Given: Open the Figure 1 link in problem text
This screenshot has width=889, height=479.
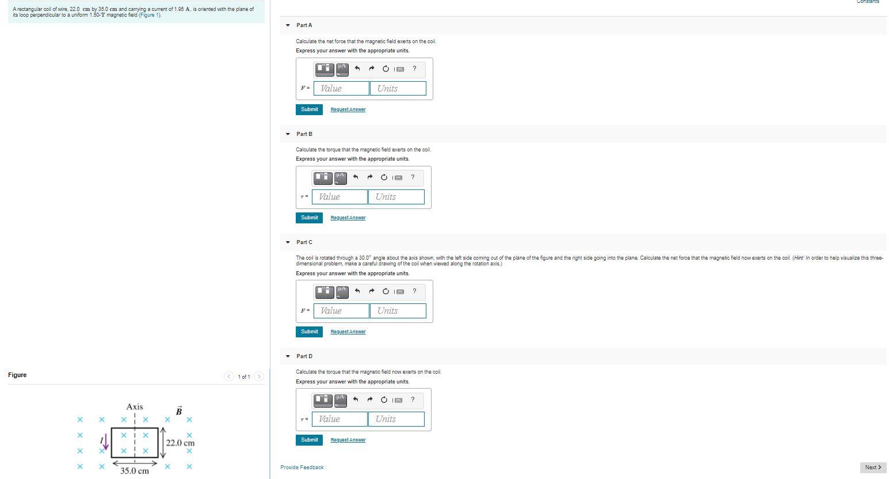Looking at the screenshot, I should click(150, 15).
